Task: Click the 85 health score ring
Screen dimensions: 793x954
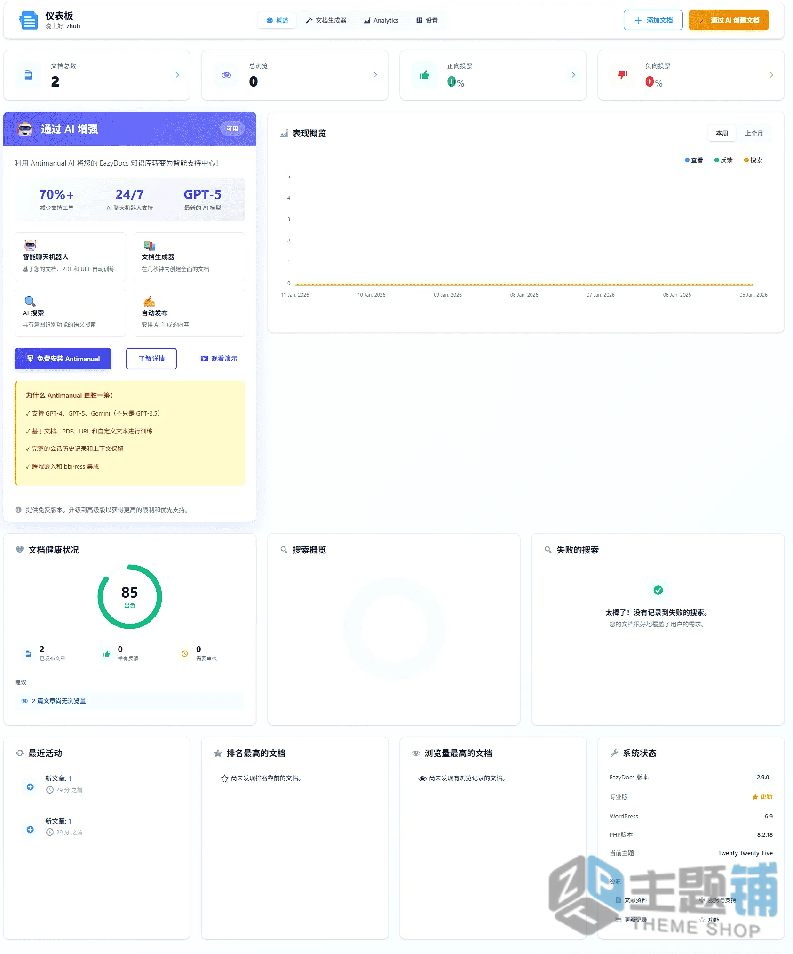Action: tap(130, 597)
